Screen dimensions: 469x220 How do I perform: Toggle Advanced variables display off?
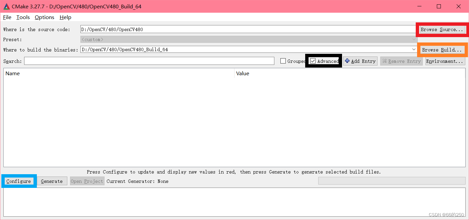pos(313,61)
